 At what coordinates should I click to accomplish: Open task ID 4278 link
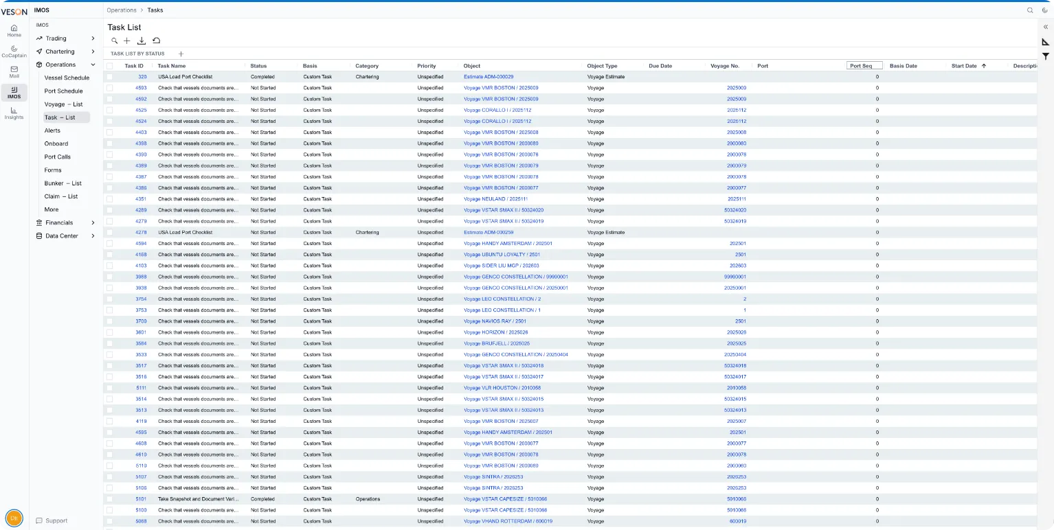pyautogui.click(x=141, y=232)
